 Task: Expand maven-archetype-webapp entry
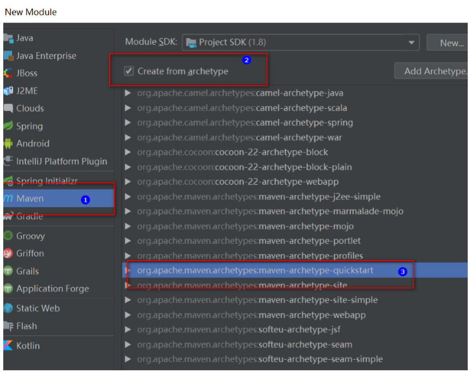[128, 315]
